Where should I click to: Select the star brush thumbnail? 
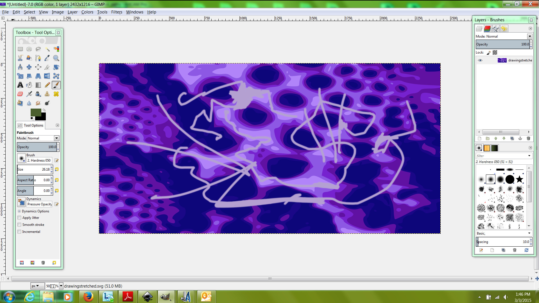[x=520, y=179]
